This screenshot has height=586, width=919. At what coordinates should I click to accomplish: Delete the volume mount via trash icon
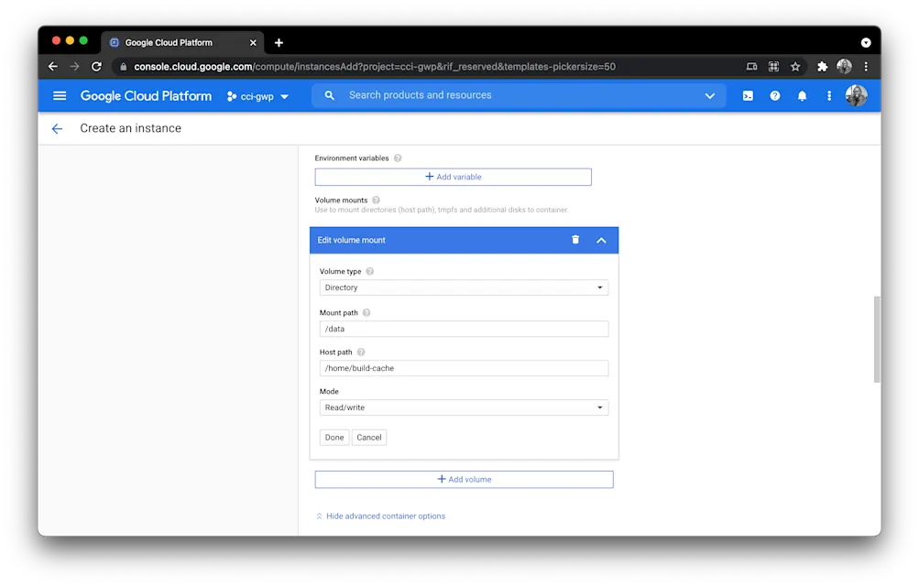[x=574, y=240]
